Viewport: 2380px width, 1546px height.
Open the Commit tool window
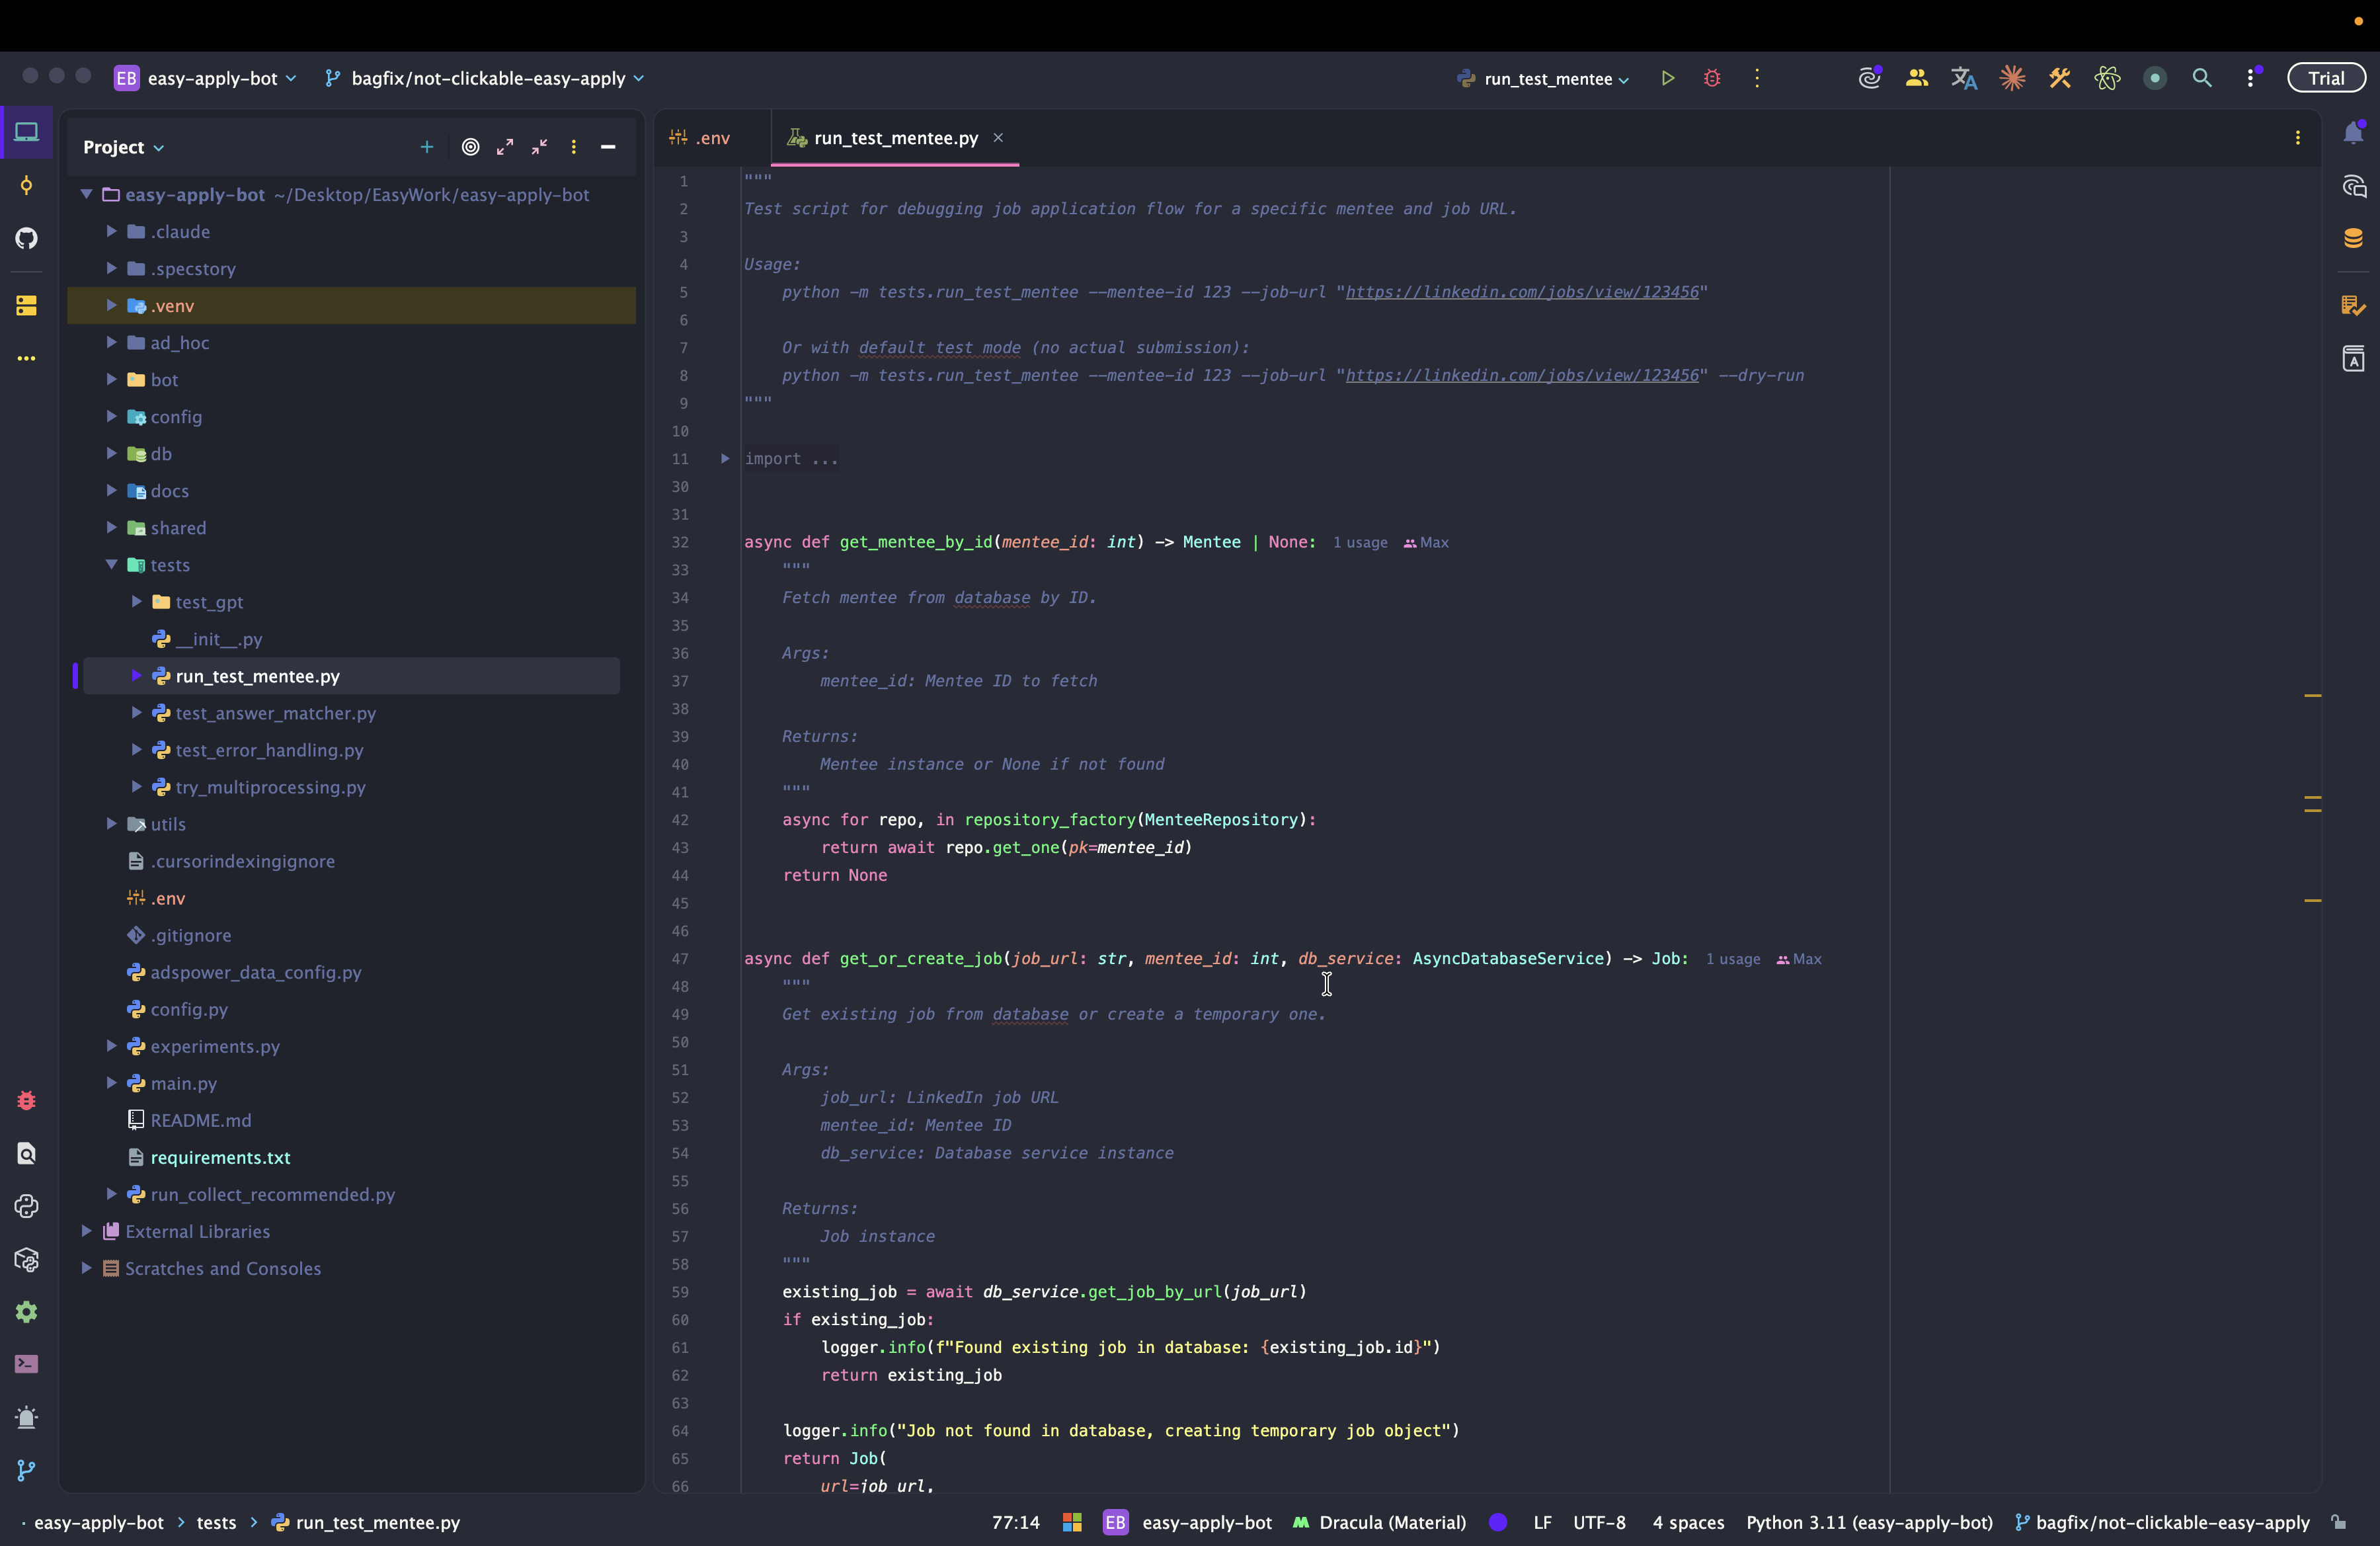click(x=27, y=185)
